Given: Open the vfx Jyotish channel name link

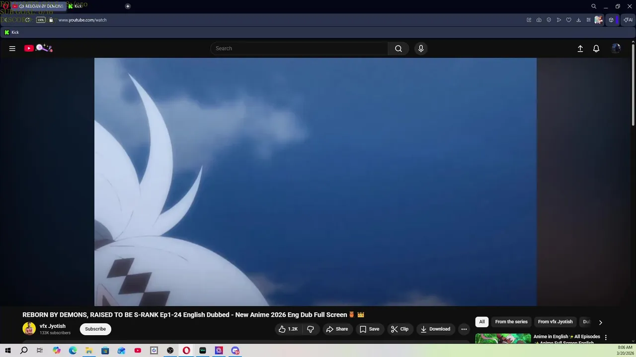Looking at the screenshot, I should (x=53, y=326).
